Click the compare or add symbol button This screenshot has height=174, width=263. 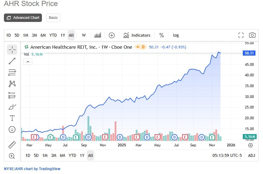[x=112, y=35]
